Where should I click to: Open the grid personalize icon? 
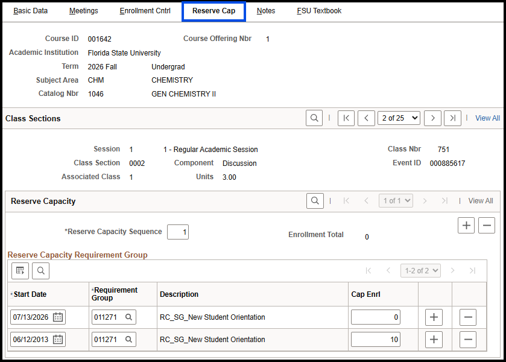[20, 271]
